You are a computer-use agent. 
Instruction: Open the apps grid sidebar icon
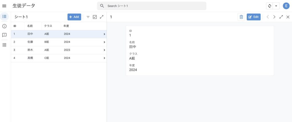tap(4, 45)
